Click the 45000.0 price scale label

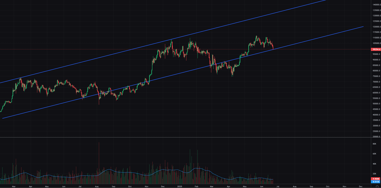pos(376,109)
